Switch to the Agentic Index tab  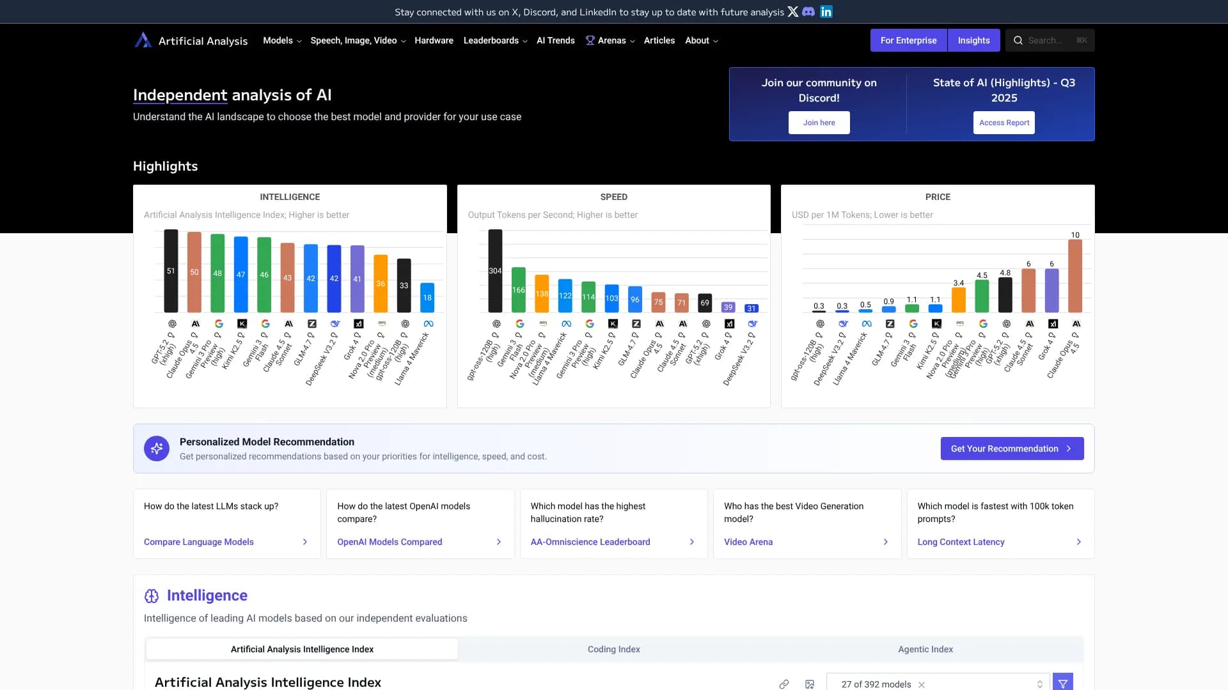(925, 649)
